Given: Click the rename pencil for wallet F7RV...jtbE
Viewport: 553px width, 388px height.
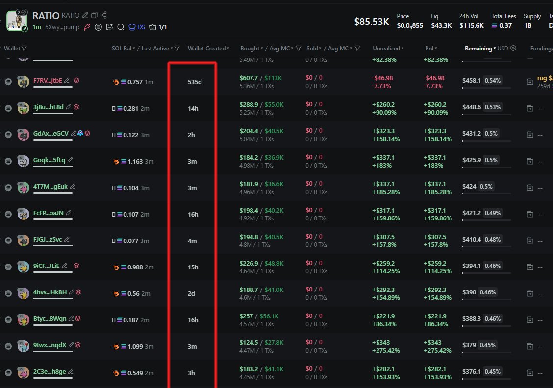Looking at the screenshot, I should (x=67, y=80).
